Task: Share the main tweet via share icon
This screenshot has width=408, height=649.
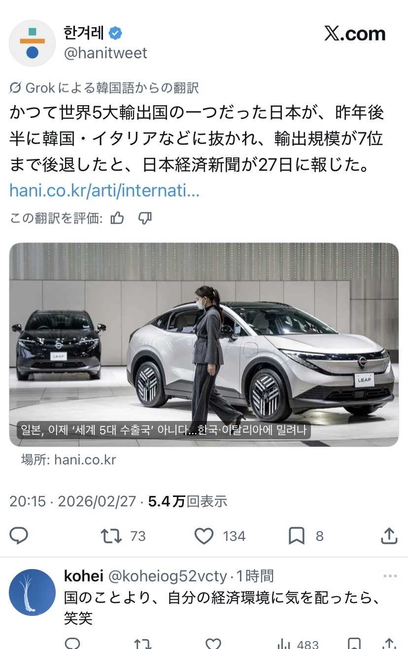Action: pos(389,536)
